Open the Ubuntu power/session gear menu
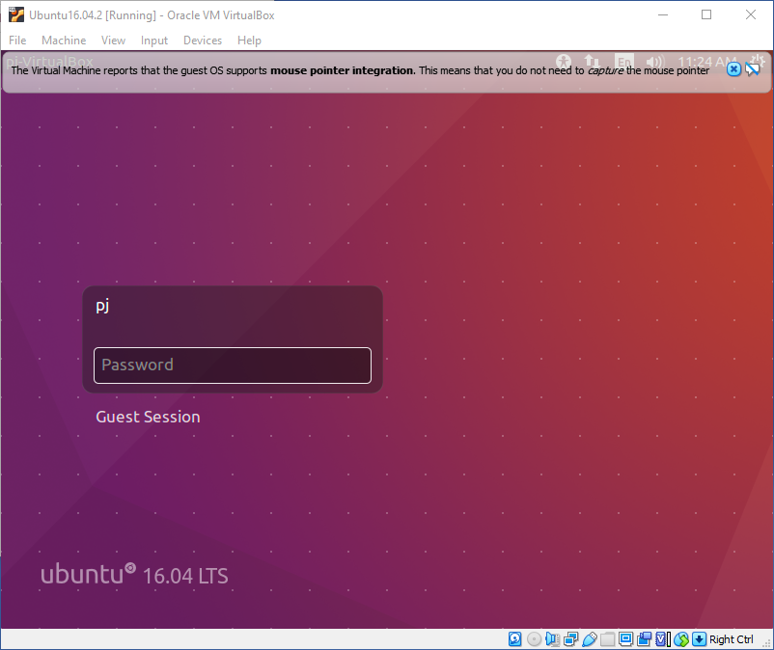This screenshot has width=774, height=650. (758, 60)
